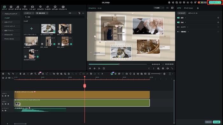Select the IMG_4341 media thumbnail
The width and height of the screenshot is (223, 125).
click(x=65, y=41)
